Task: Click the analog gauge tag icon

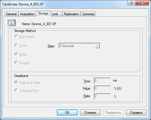Action: 11,23
